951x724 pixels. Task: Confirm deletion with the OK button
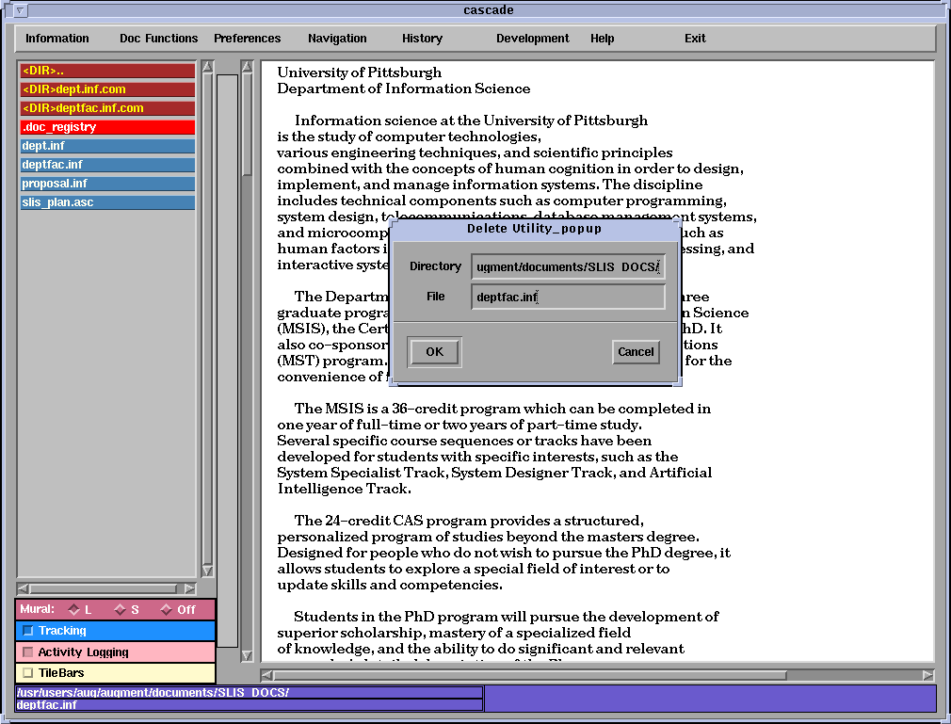tap(434, 352)
